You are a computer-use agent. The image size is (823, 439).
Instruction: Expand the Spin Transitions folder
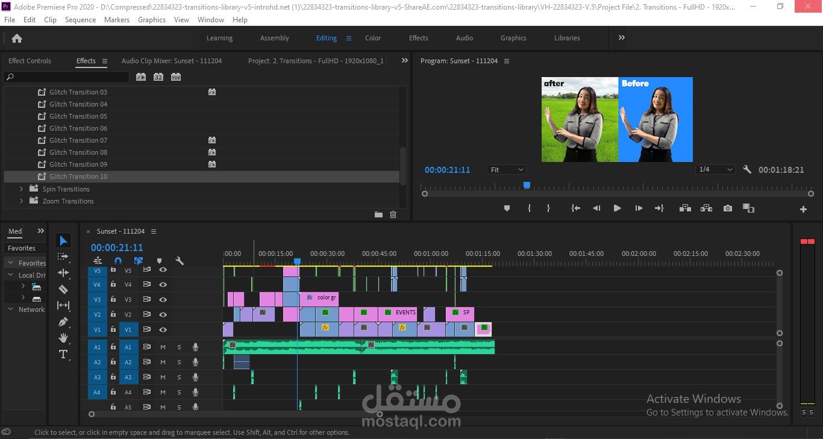point(22,189)
